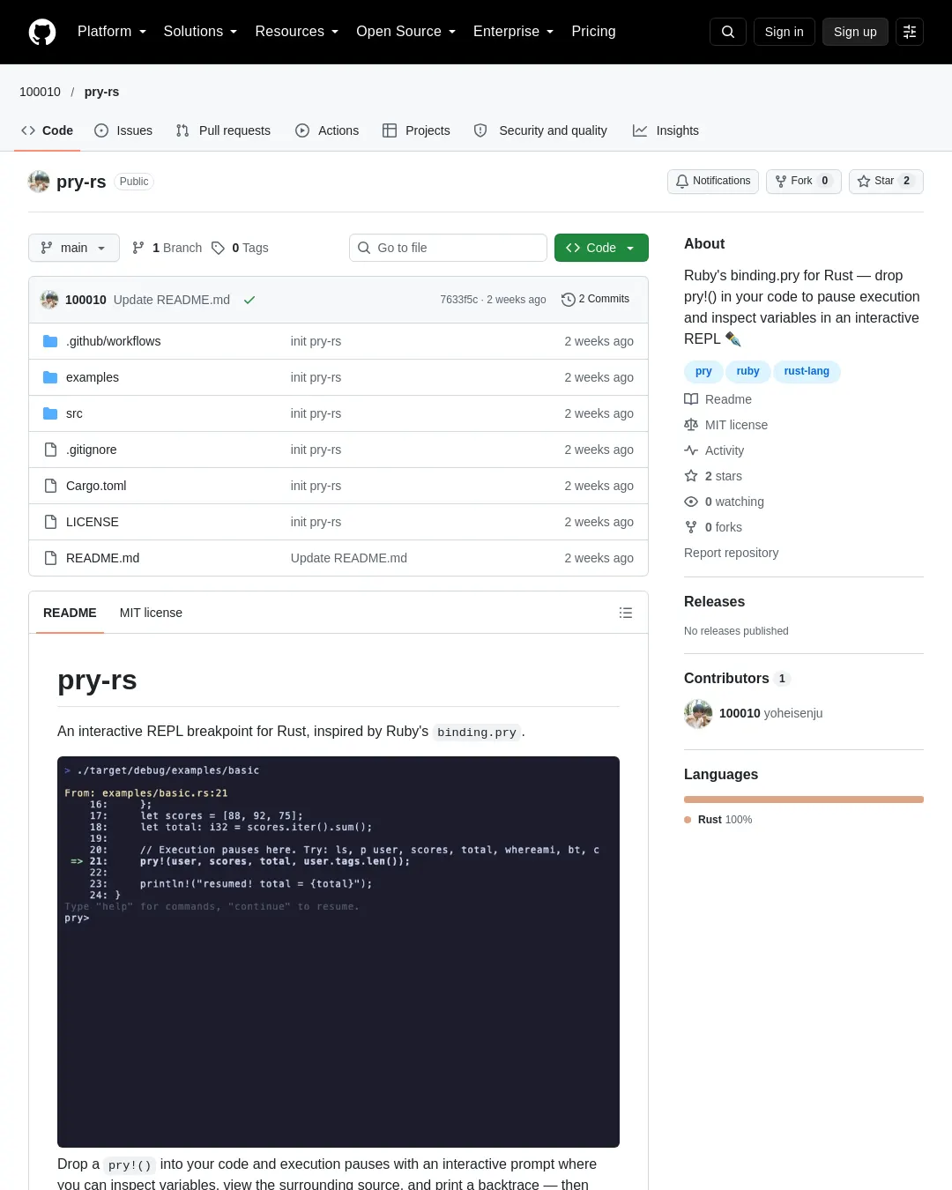The height and width of the screenshot is (1190, 952).
Task: Expand the Resources menu
Action: 296,32
